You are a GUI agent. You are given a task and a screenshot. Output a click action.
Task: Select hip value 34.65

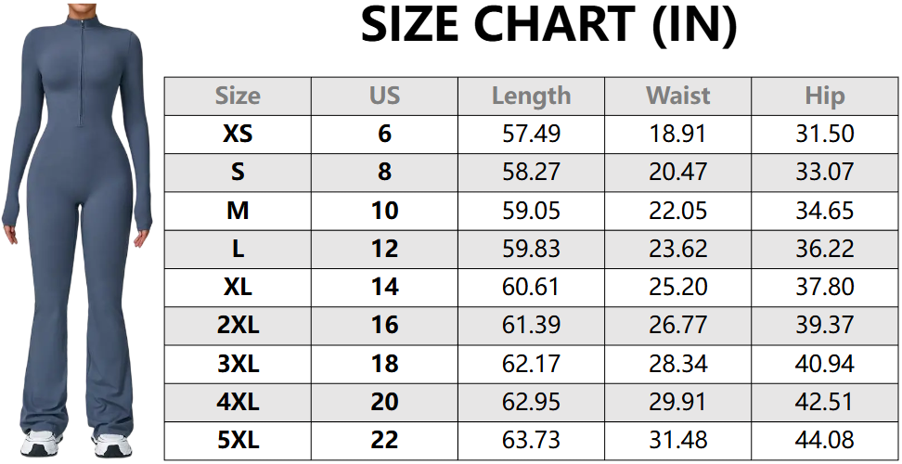pos(824,211)
